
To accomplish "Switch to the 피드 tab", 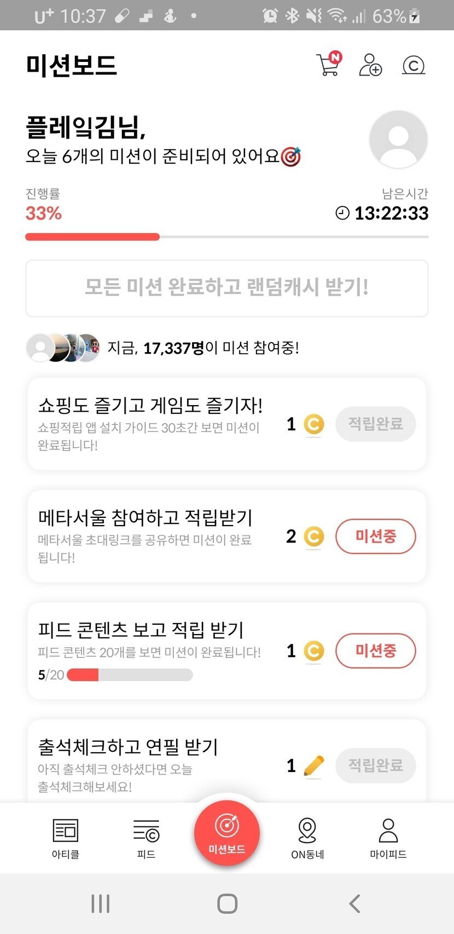I will pos(146,838).
